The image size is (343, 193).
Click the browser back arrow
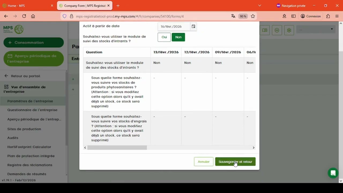point(6,16)
